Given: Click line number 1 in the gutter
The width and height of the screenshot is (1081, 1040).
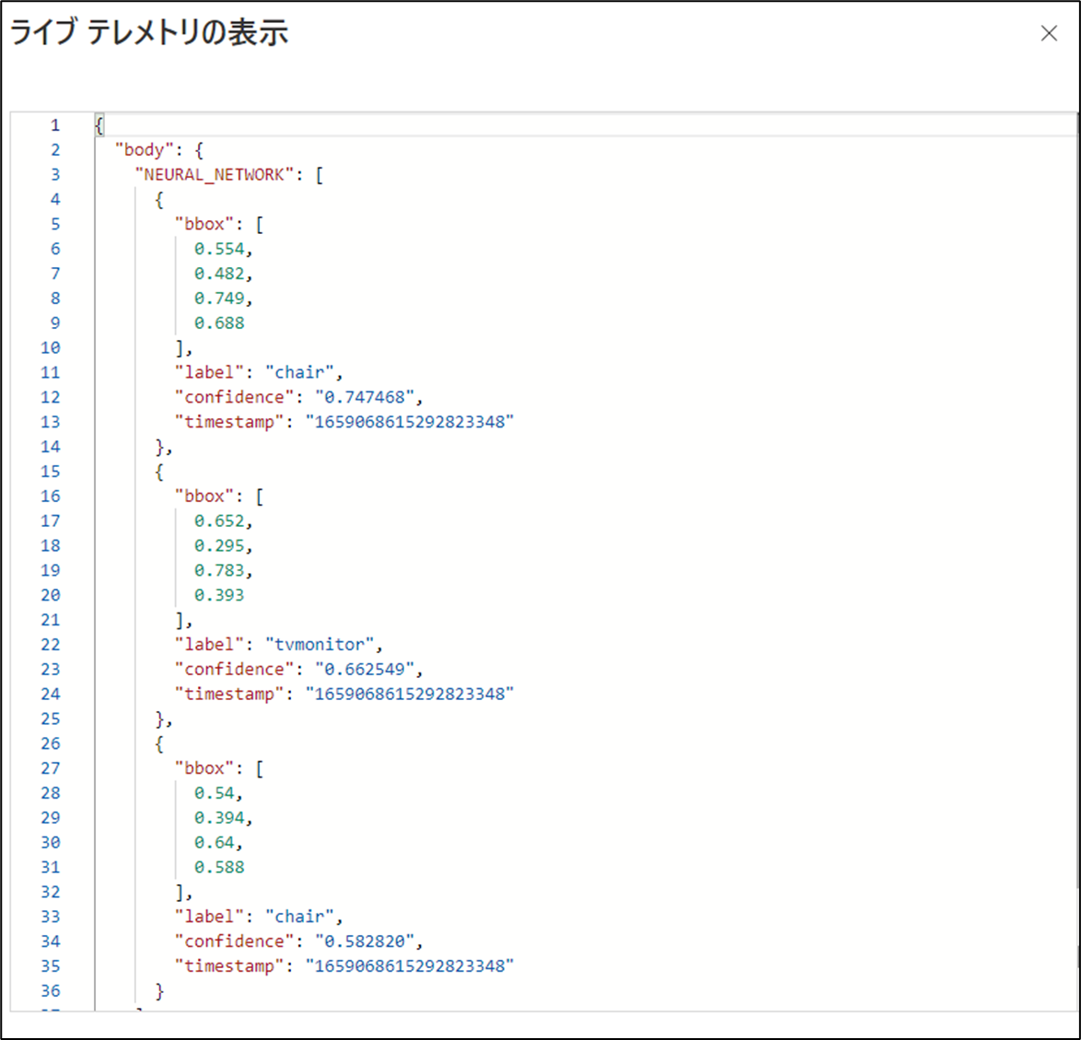Looking at the screenshot, I should (x=55, y=125).
